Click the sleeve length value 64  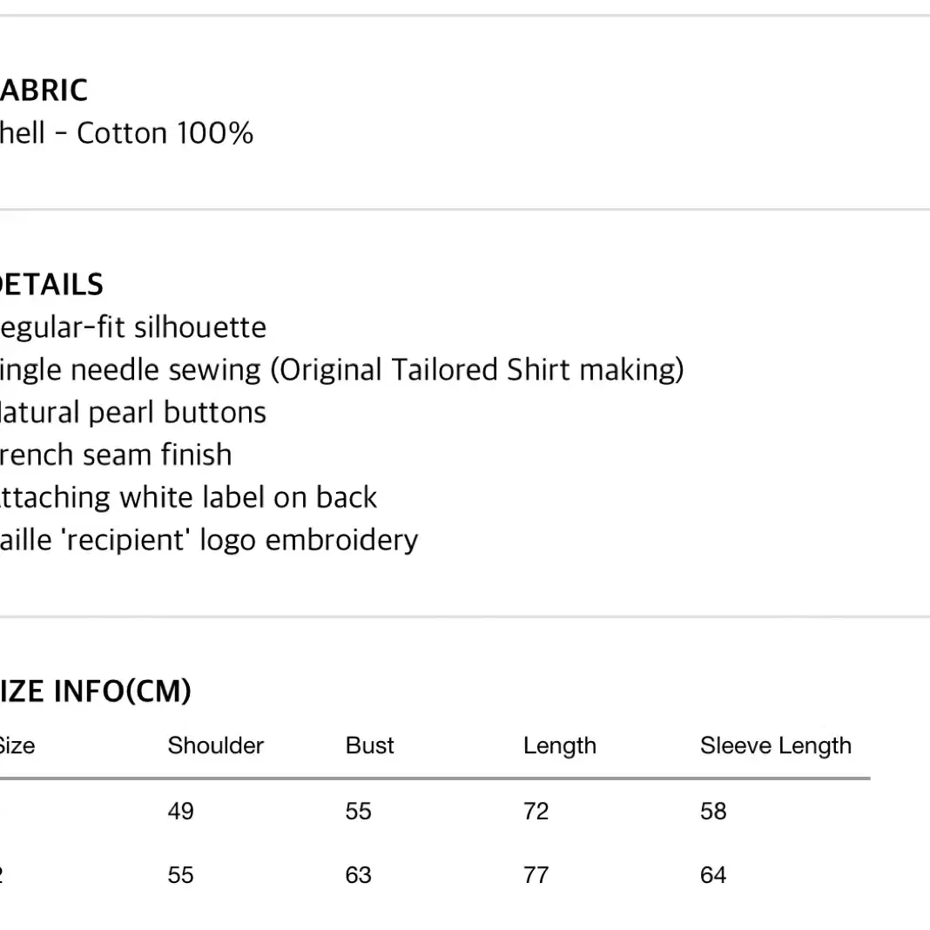tap(713, 875)
